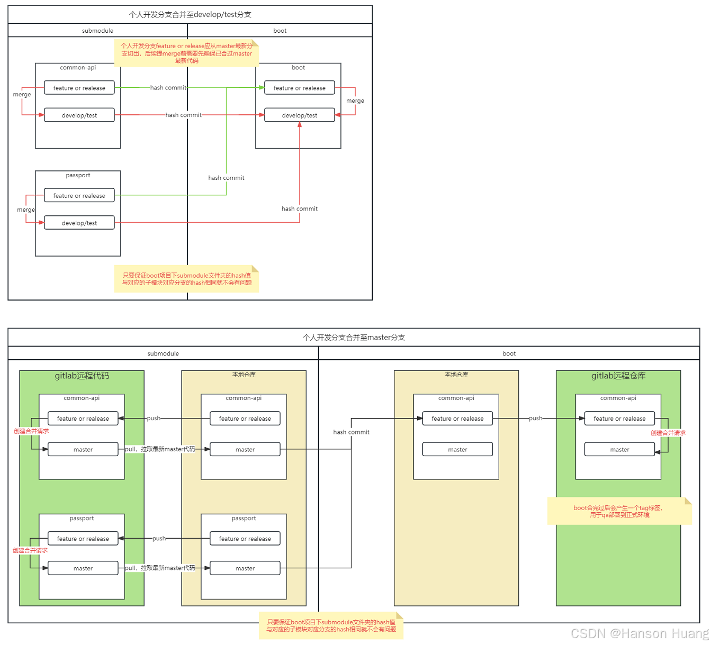Viewport: 711px width, 645px height.
Task: Click 'master' in the gitlab远程代码 common-api box
Action: coord(83,449)
